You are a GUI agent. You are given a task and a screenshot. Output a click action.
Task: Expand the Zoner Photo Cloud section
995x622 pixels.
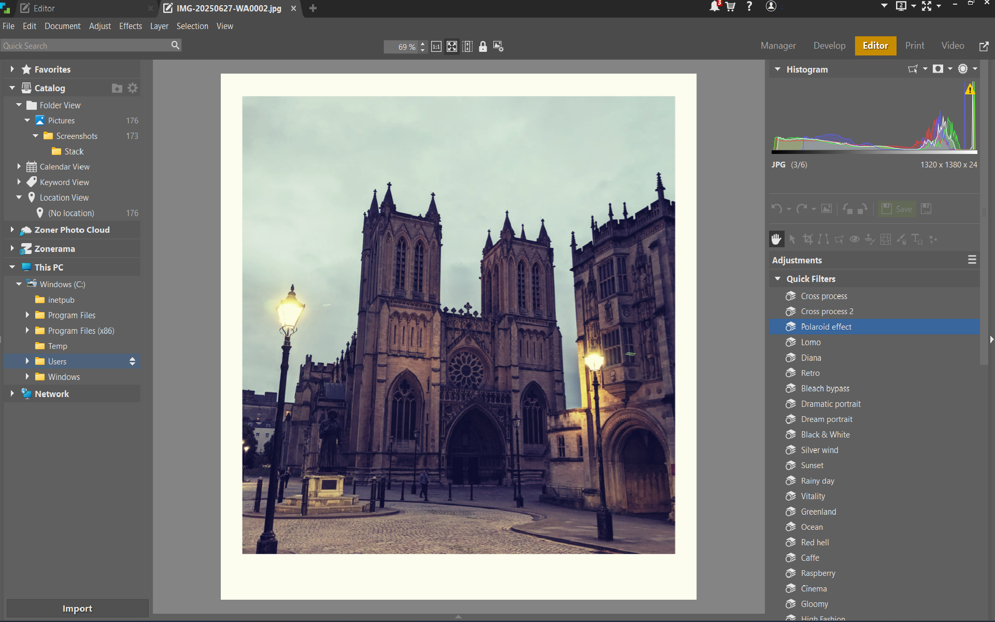coord(12,230)
